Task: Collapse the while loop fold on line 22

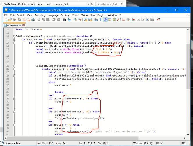Action: (x=14, y=69)
